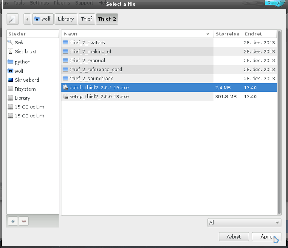The height and width of the screenshot is (248, 288).
Task: Click the date cell of thief_2_avatars
Action: (259, 42)
